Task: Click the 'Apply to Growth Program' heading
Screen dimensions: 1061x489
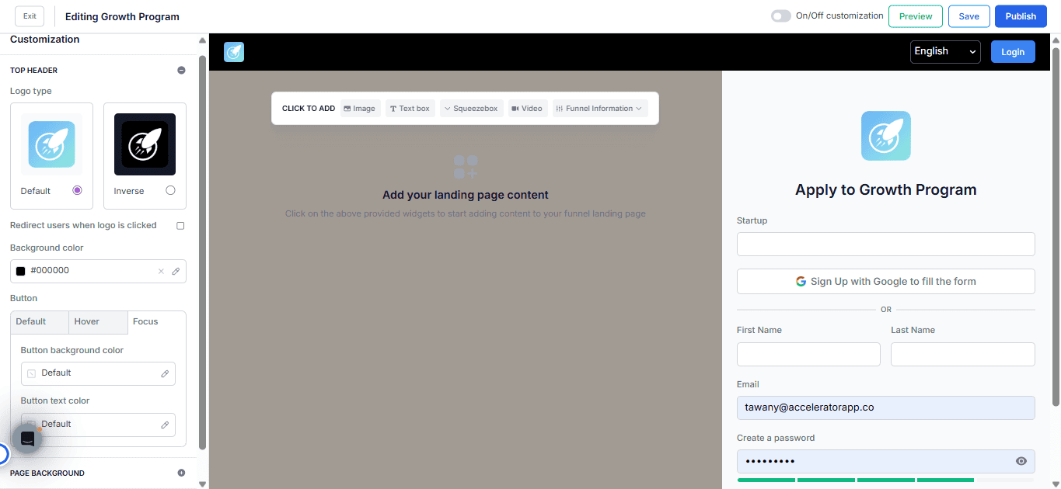Action: (x=885, y=190)
